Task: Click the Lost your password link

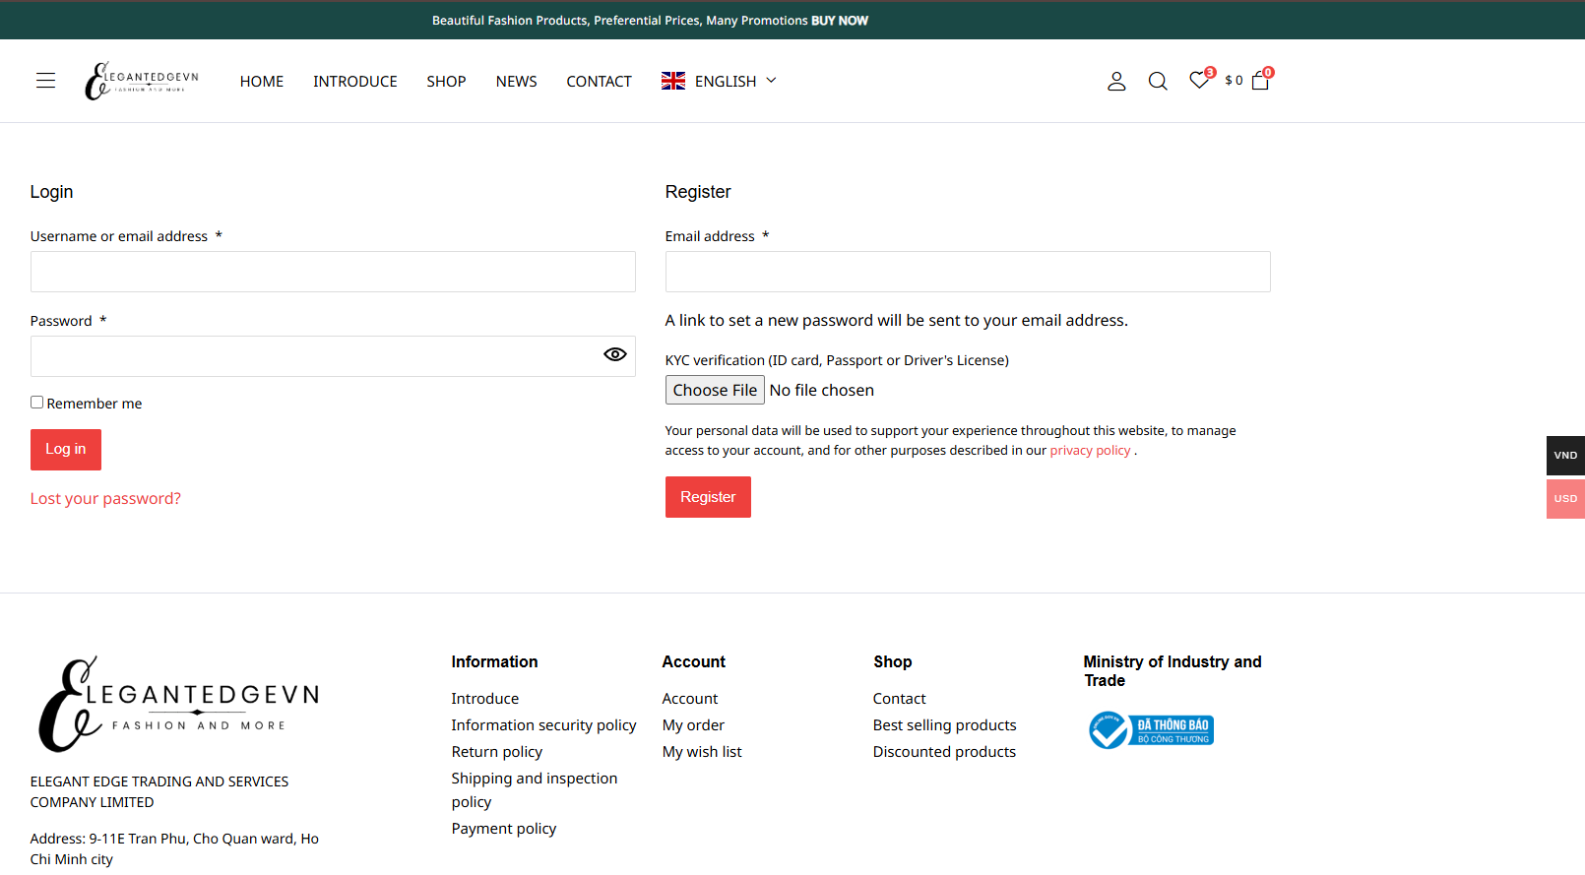Action: click(105, 499)
